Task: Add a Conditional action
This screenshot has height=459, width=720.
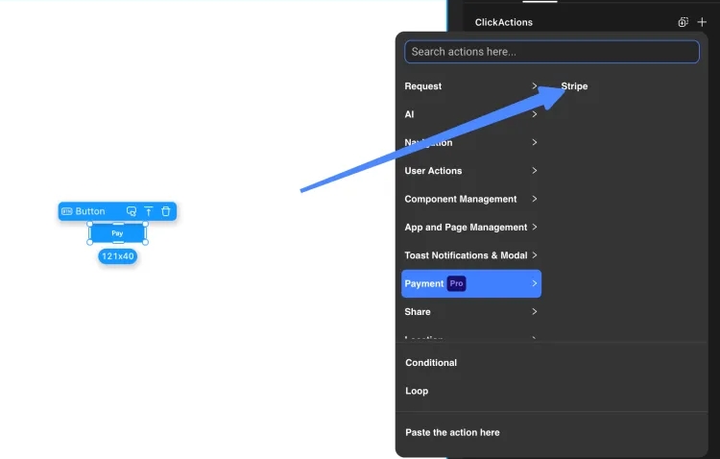Action: [431, 363]
